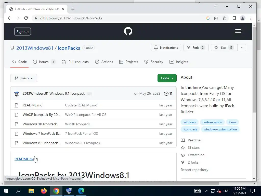Screen dimensions: 261x196
Task: Open the Pull requests tab
Action: (x=75, y=62)
